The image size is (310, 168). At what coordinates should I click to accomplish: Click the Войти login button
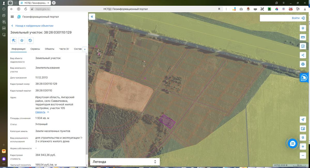tap(298, 18)
